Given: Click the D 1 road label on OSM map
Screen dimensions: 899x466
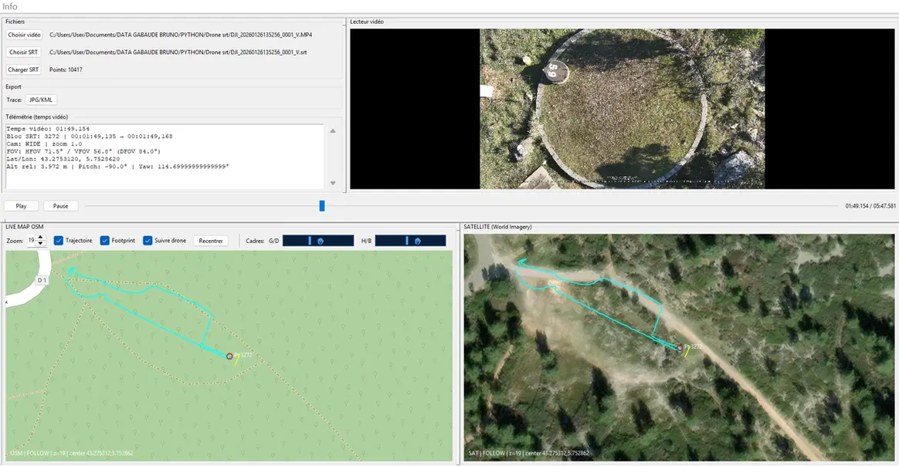Looking at the screenshot, I should [42, 281].
